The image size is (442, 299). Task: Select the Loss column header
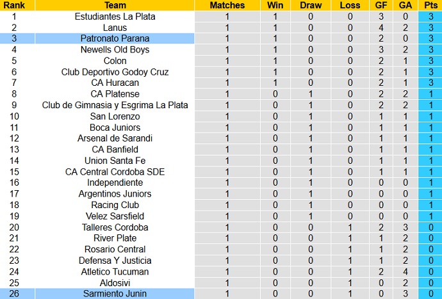tap(350, 5)
